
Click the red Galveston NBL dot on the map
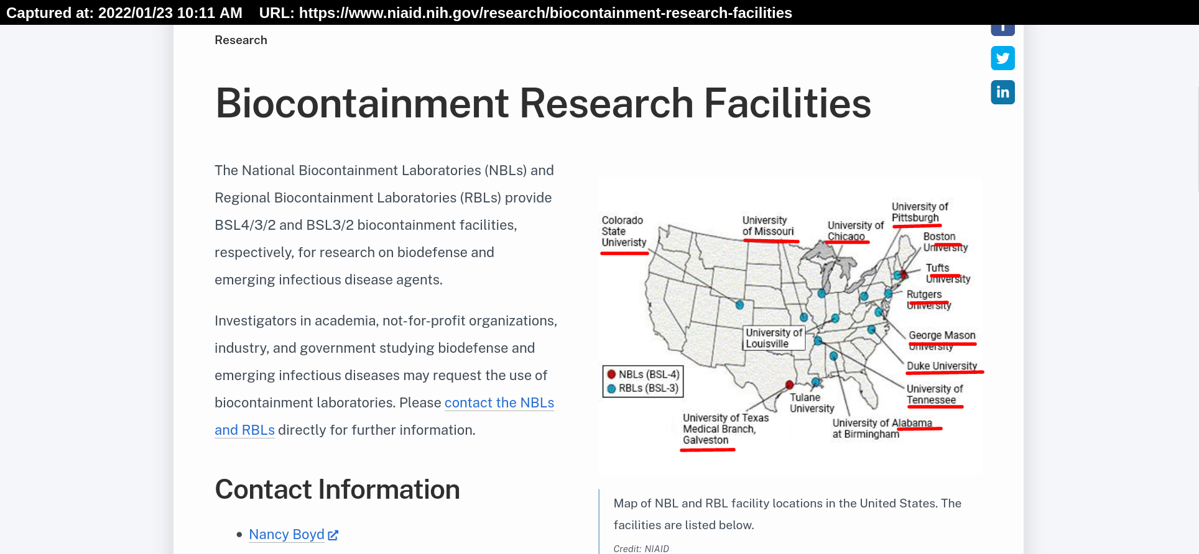pos(789,384)
